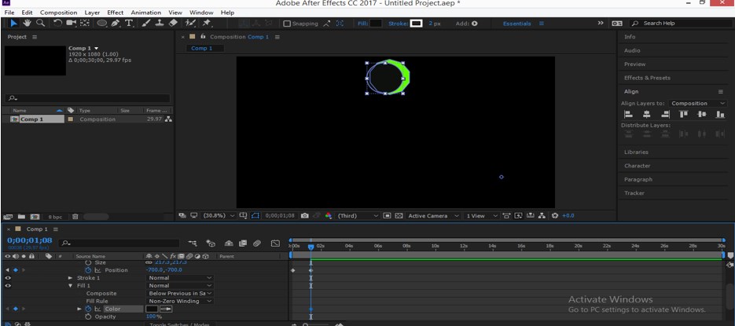Click the Reset Exposure icon
Screen dimensions: 735x326
555,216
